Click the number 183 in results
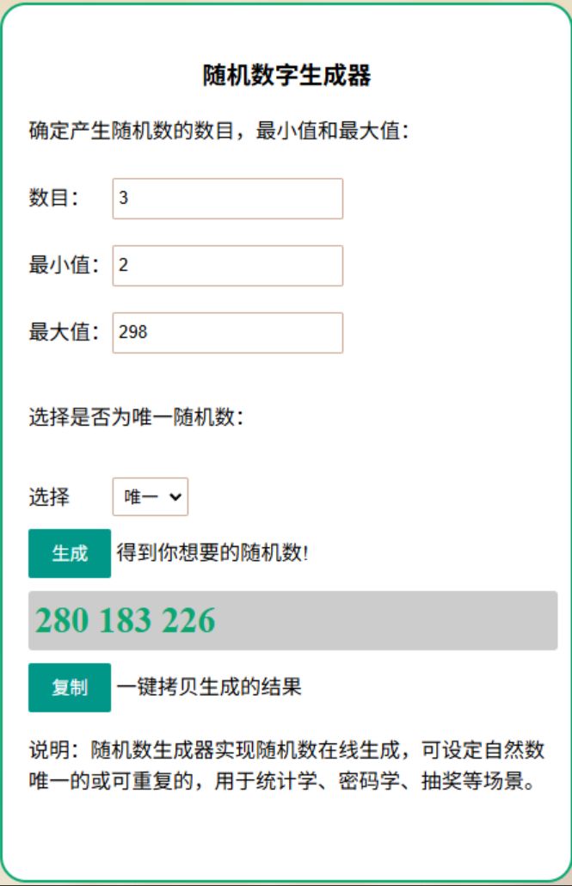The width and height of the screenshot is (572, 886). [x=126, y=620]
